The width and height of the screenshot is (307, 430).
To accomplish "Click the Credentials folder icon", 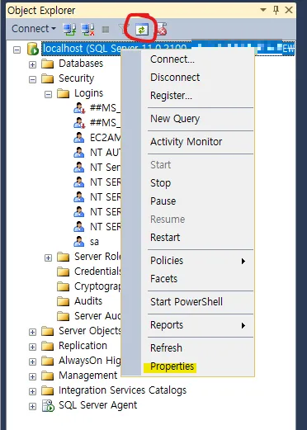I will point(63,272).
